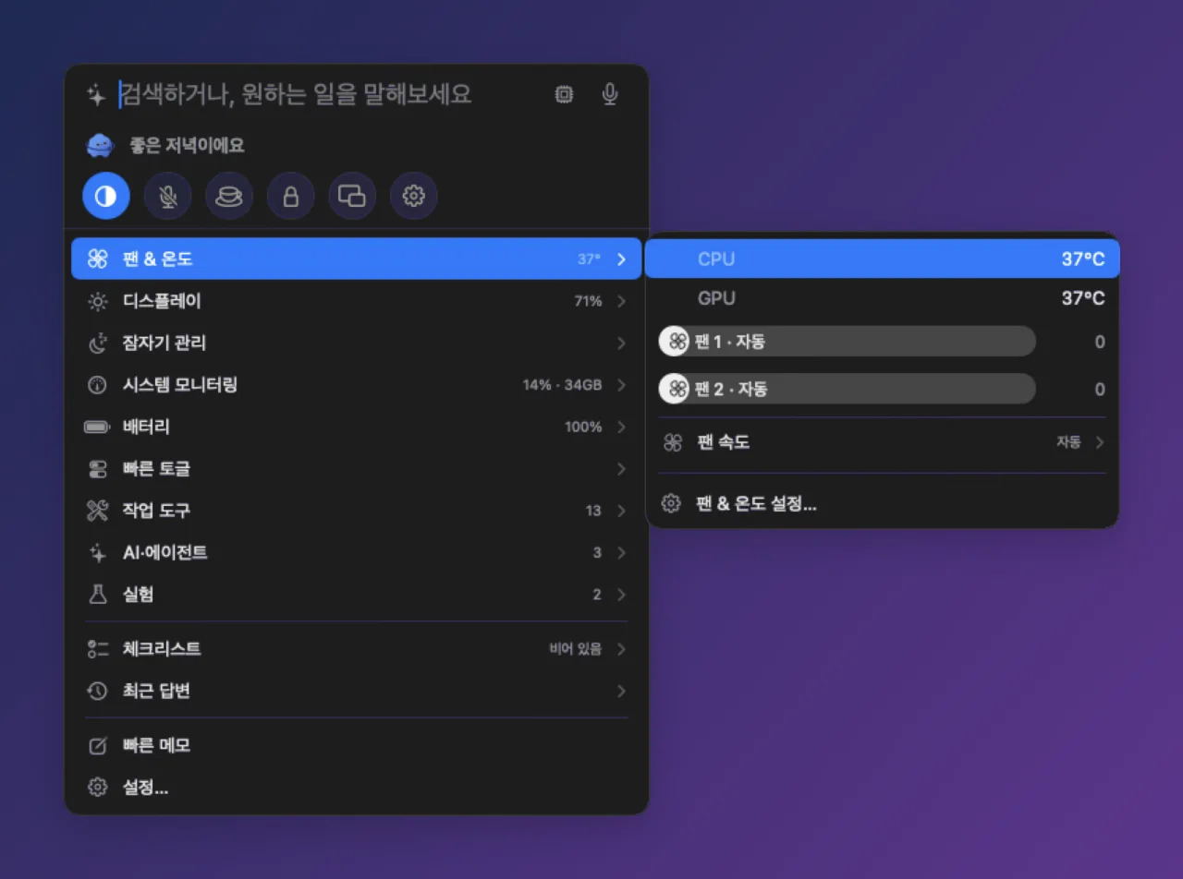
Task: Expand the 체크리스트 row chevron
Action: [x=622, y=649]
